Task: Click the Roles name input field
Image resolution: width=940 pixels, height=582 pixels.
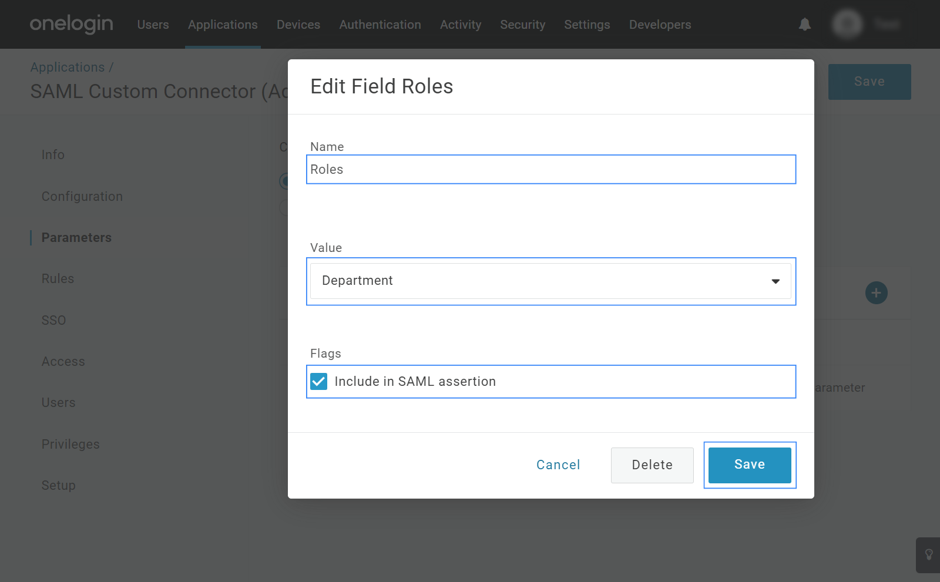Action: [550, 170]
